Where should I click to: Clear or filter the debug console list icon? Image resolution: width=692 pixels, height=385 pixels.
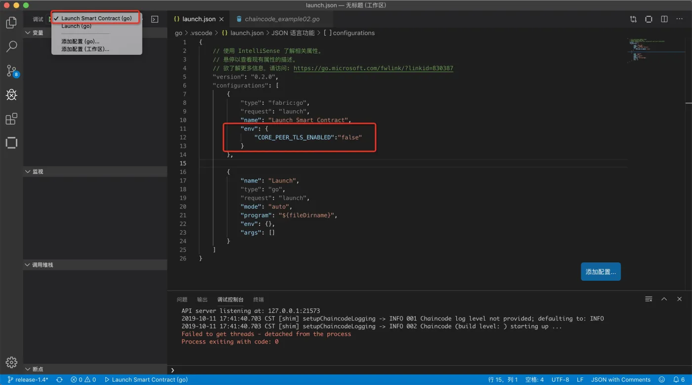[649, 299]
